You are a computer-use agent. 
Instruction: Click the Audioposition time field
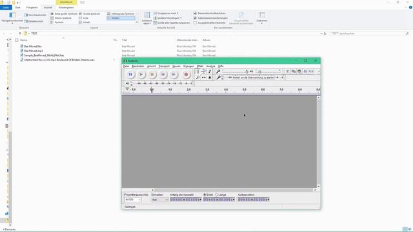tap(253, 200)
